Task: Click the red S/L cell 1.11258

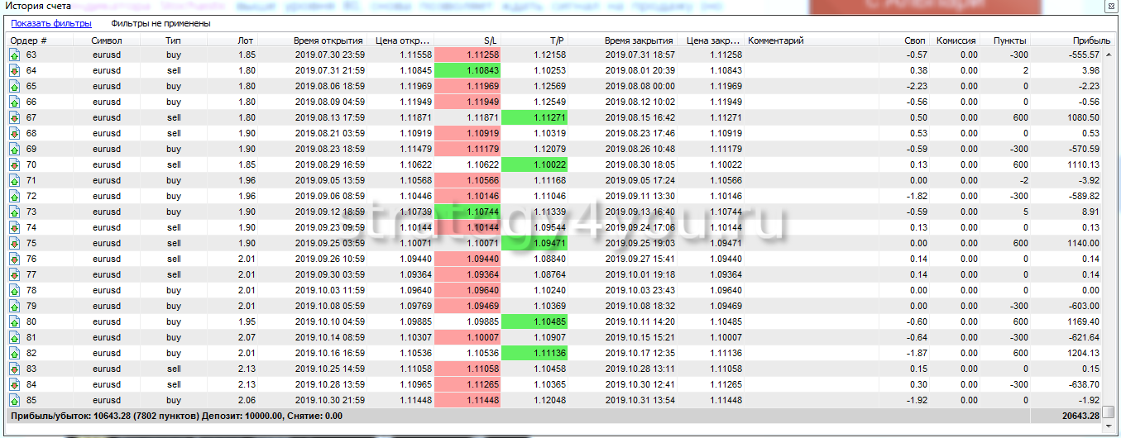Action: point(467,55)
